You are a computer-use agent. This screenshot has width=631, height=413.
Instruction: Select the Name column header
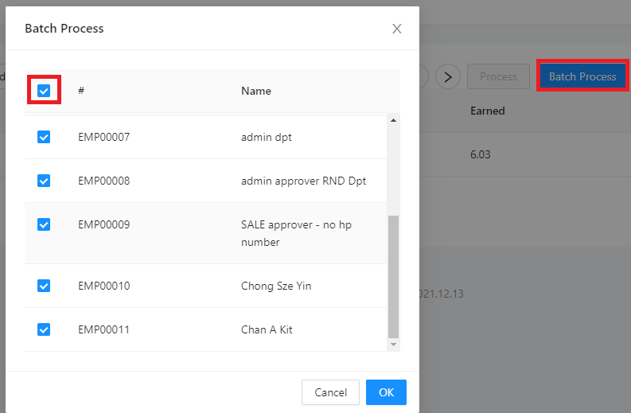[x=256, y=91]
